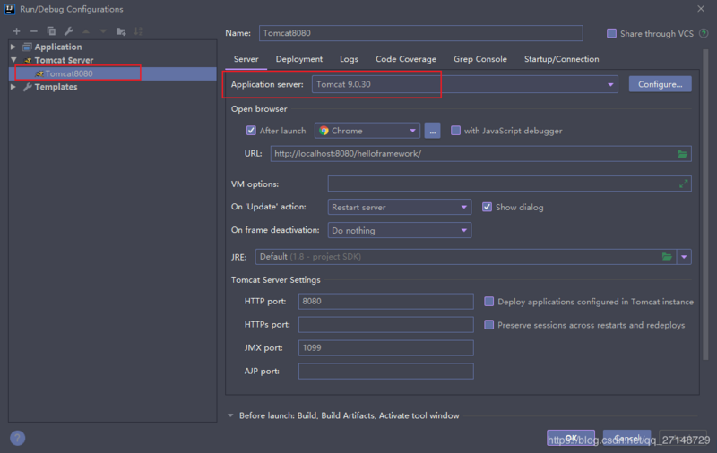Create new folder for configurations
Viewport: 717px width, 453px height.
point(121,31)
